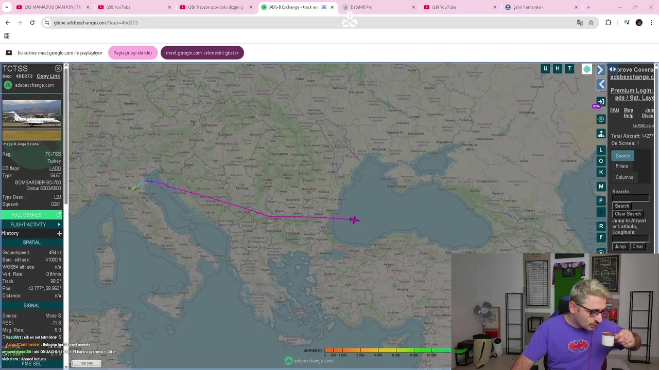659x370 pixels.
Task: Click the left chevron sidebar arrow
Action: [x=601, y=84]
